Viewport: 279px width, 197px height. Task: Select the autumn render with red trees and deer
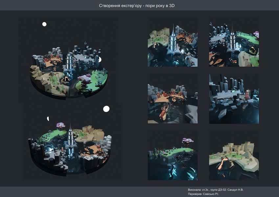(x=173, y=99)
